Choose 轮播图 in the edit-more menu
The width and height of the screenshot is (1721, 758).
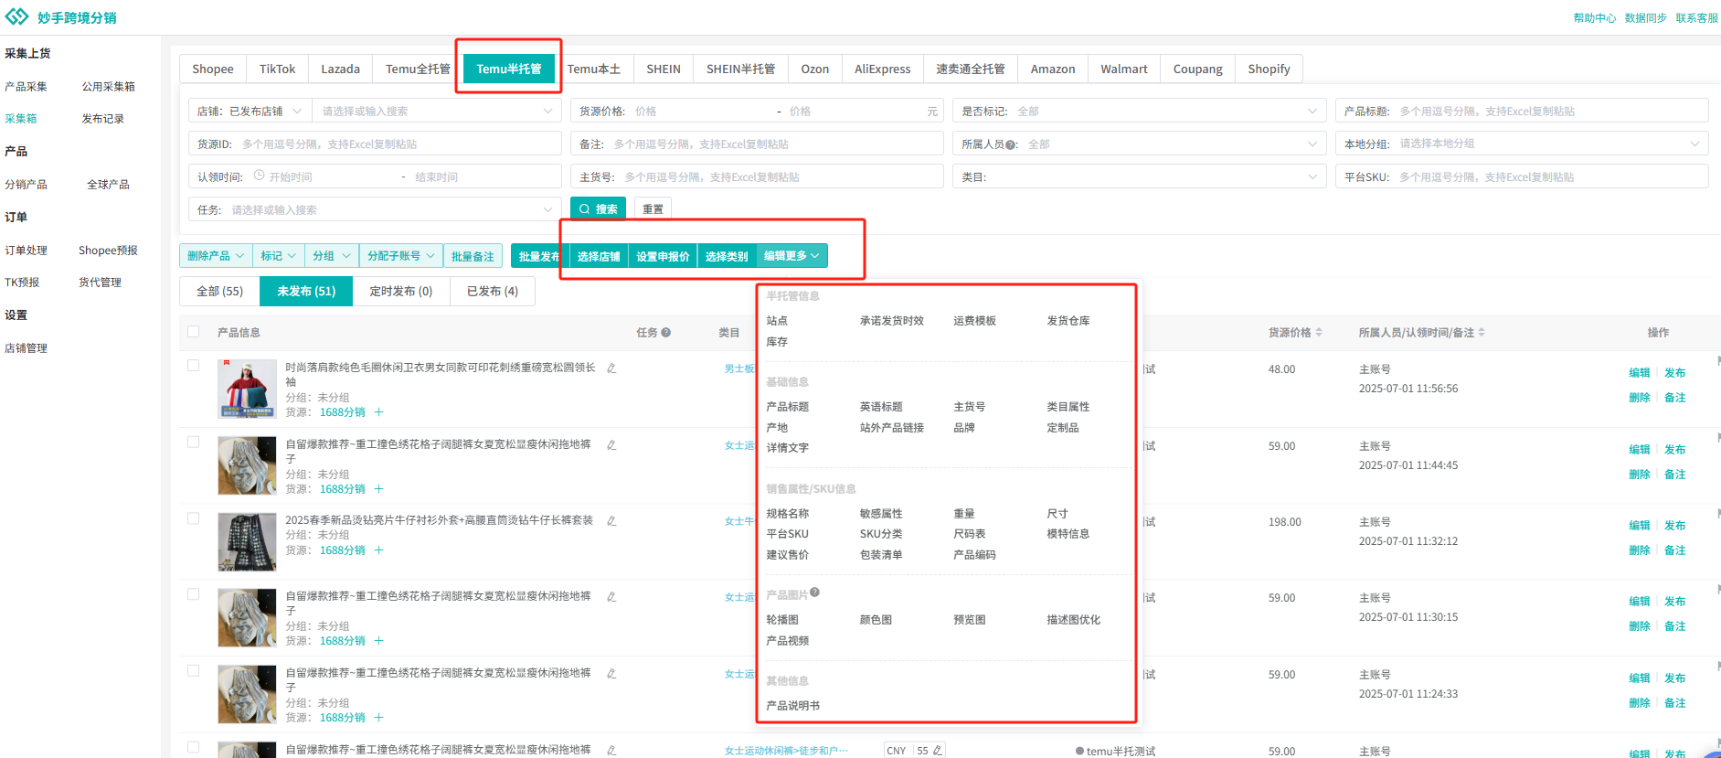782,620
